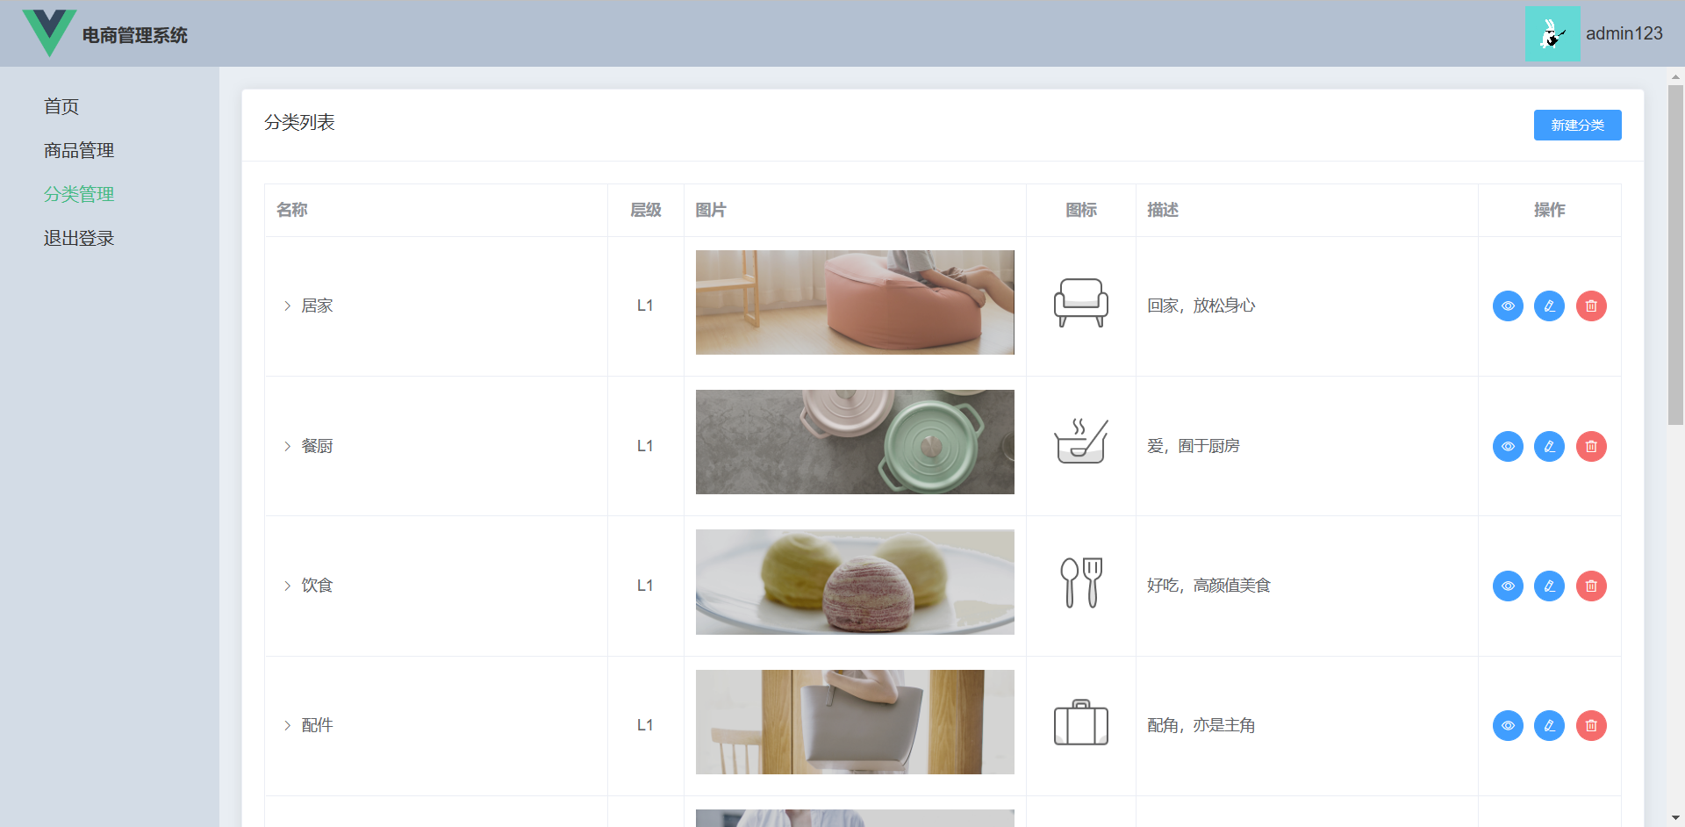Delete the 饮食 category with trash icon
Image resolution: width=1685 pixels, height=827 pixels.
(x=1591, y=586)
